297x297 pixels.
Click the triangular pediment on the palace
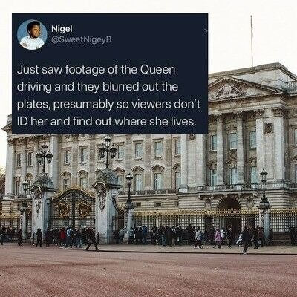coord(241,89)
